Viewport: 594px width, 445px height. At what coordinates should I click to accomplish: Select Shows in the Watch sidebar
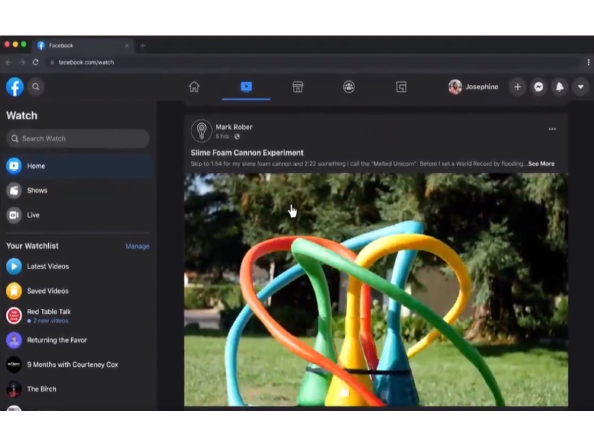[78, 190]
